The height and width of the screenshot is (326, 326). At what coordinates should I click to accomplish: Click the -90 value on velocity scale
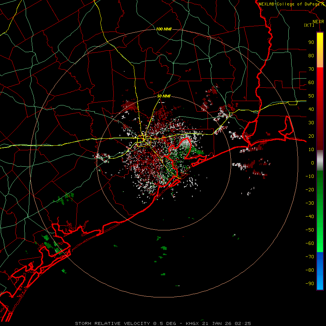click(310, 284)
